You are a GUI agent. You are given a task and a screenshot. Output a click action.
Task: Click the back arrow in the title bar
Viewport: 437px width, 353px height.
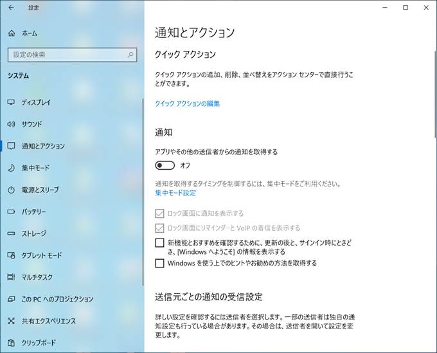pyautogui.click(x=11, y=8)
